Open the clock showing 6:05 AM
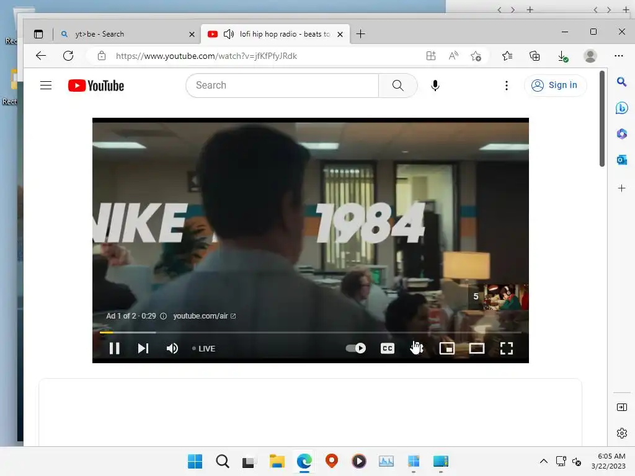635x476 pixels. pyautogui.click(x=608, y=461)
